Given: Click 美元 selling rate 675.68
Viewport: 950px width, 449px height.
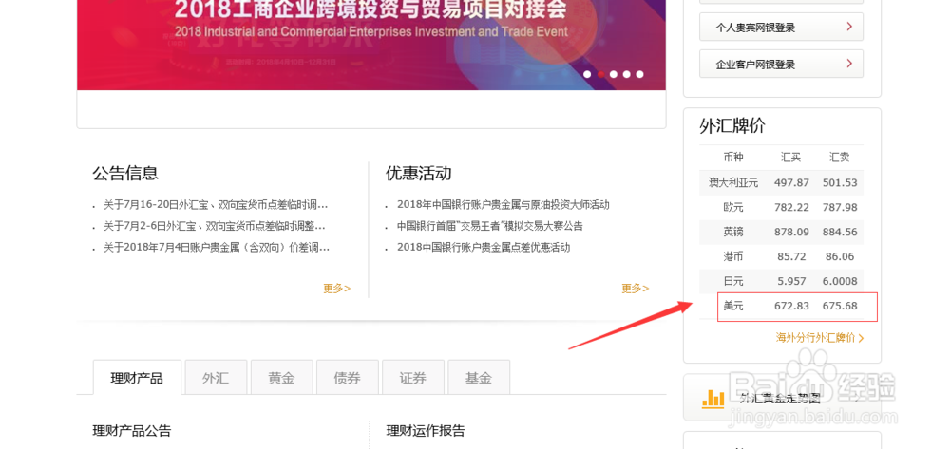Looking at the screenshot, I should pos(840,307).
